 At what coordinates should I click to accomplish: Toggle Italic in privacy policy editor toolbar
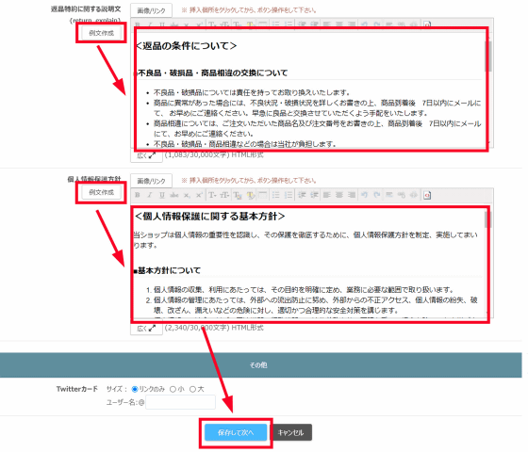click(150, 195)
